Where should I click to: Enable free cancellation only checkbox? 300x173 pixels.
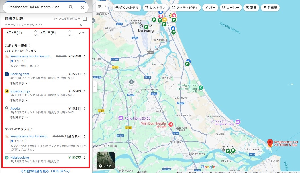85,19
